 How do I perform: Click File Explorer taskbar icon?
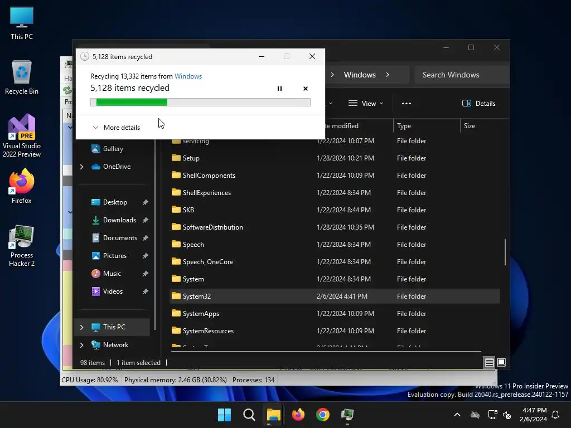273,415
